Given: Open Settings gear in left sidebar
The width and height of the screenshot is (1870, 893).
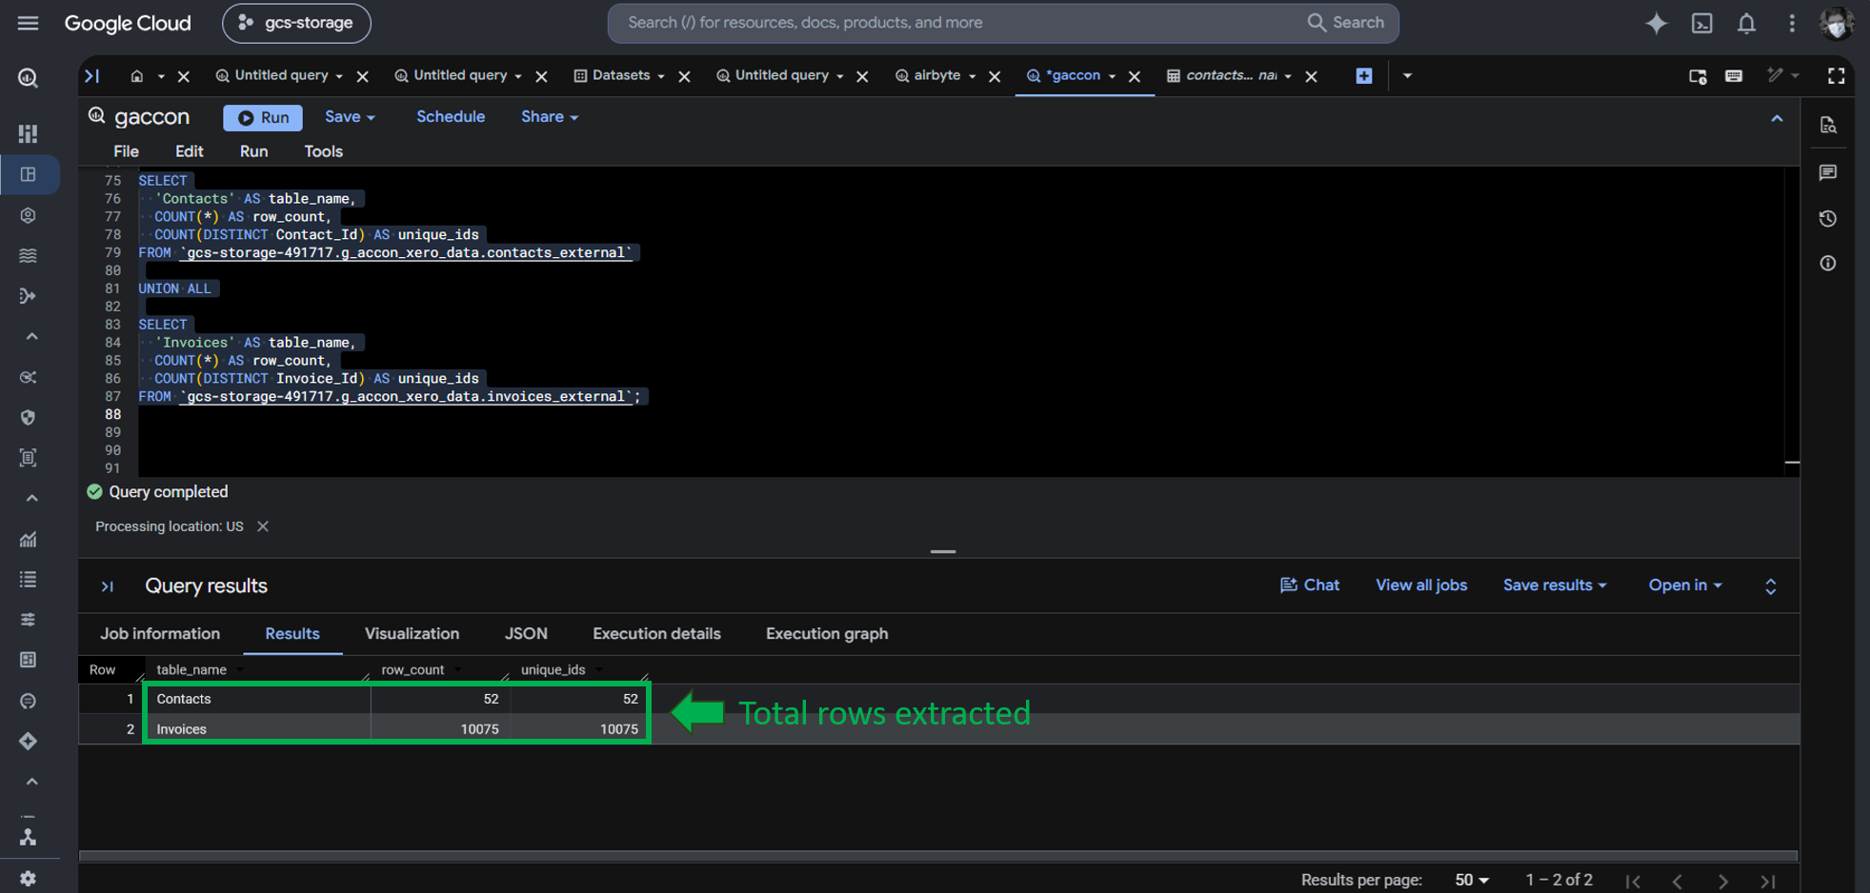Looking at the screenshot, I should [28, 878].
